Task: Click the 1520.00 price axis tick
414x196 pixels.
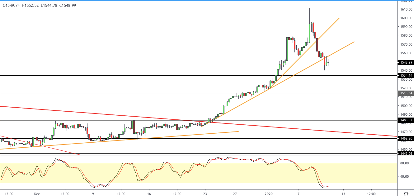Action: [x=406, y=88]
